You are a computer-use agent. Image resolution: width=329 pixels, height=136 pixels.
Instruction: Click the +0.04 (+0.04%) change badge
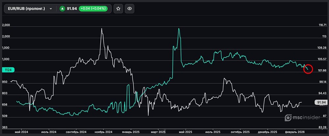tap(93, 9)
